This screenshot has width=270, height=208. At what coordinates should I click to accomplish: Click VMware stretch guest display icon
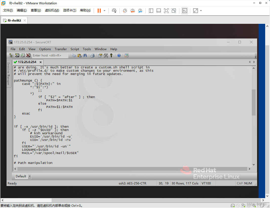pyautogui.click(x=195, y=11)
